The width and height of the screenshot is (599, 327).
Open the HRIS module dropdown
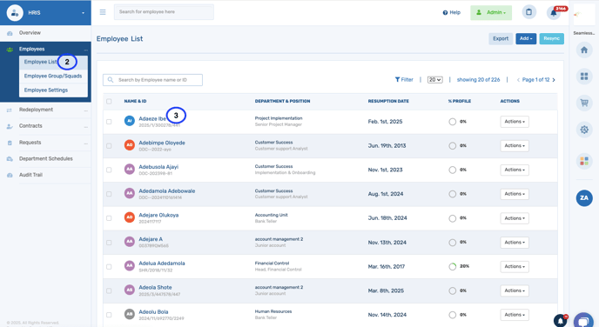(45, 12)
